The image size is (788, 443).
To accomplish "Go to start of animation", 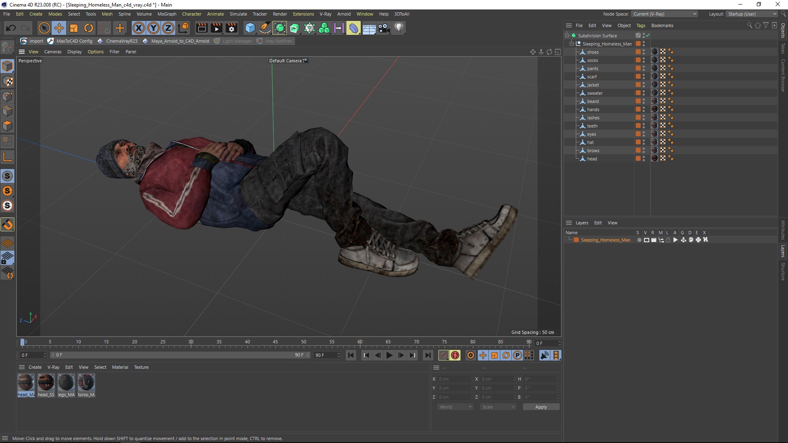I will coord(351,355).
